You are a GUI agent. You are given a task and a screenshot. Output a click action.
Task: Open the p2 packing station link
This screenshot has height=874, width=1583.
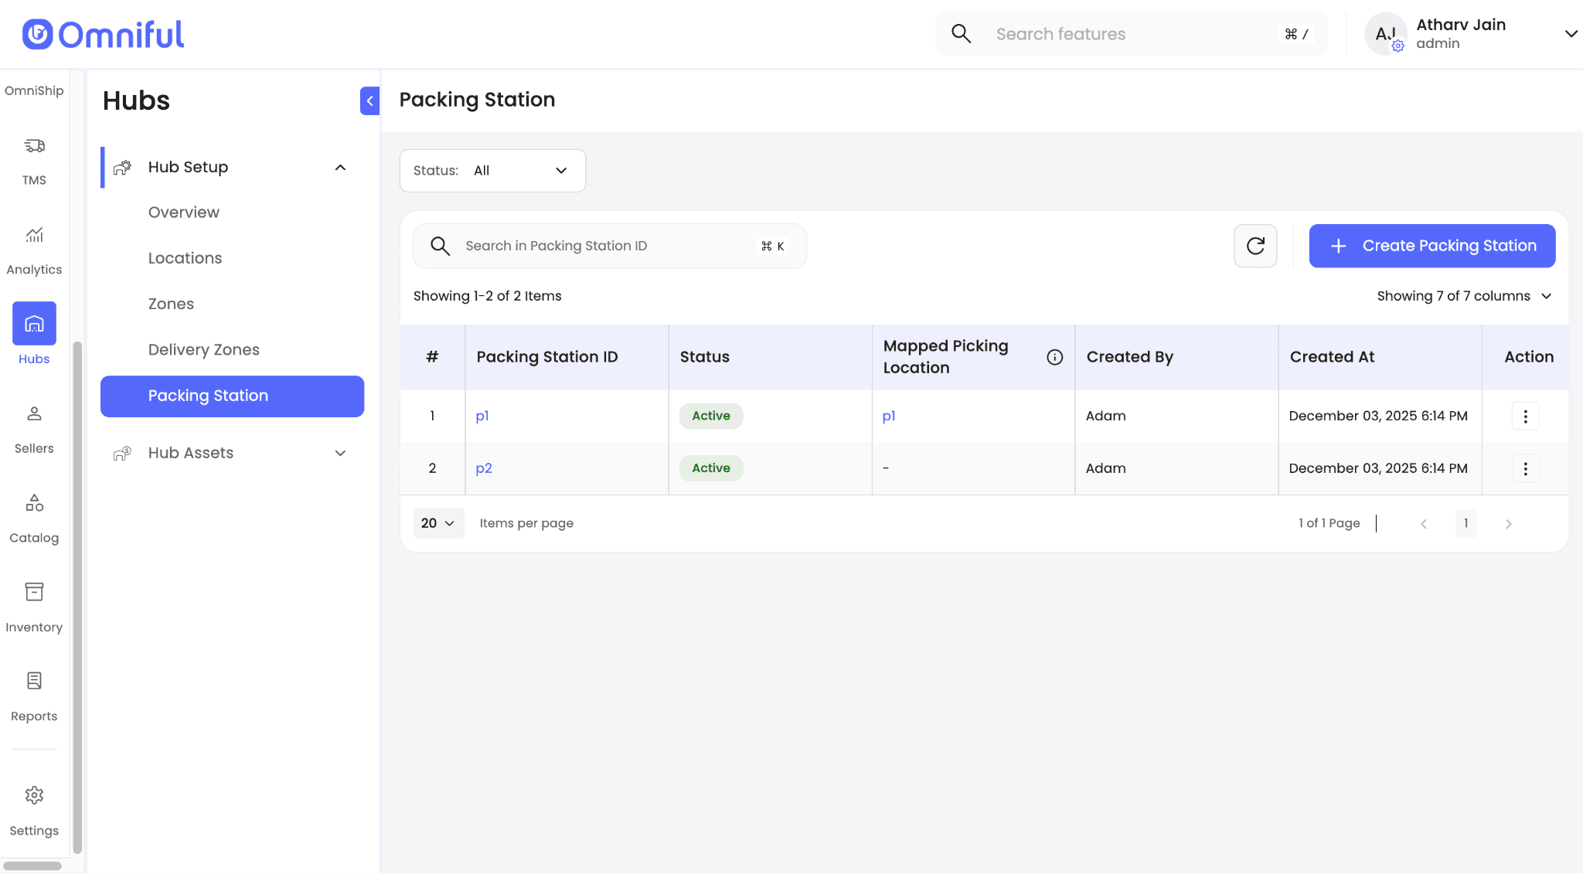coord(484,468)
